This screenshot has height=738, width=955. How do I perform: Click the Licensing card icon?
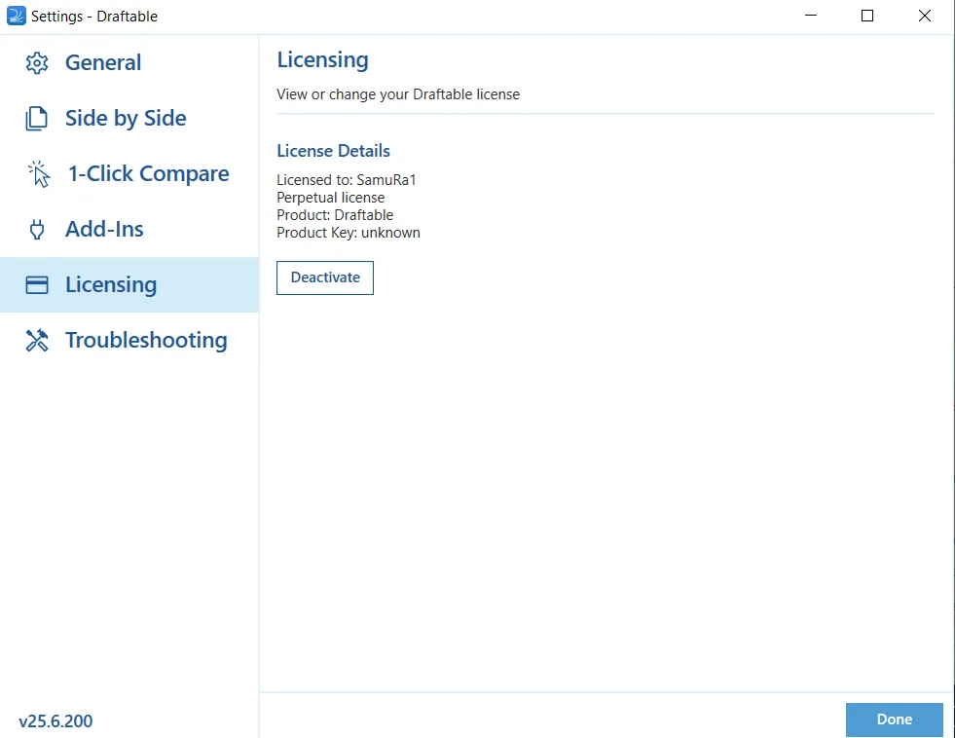point(37,285)
